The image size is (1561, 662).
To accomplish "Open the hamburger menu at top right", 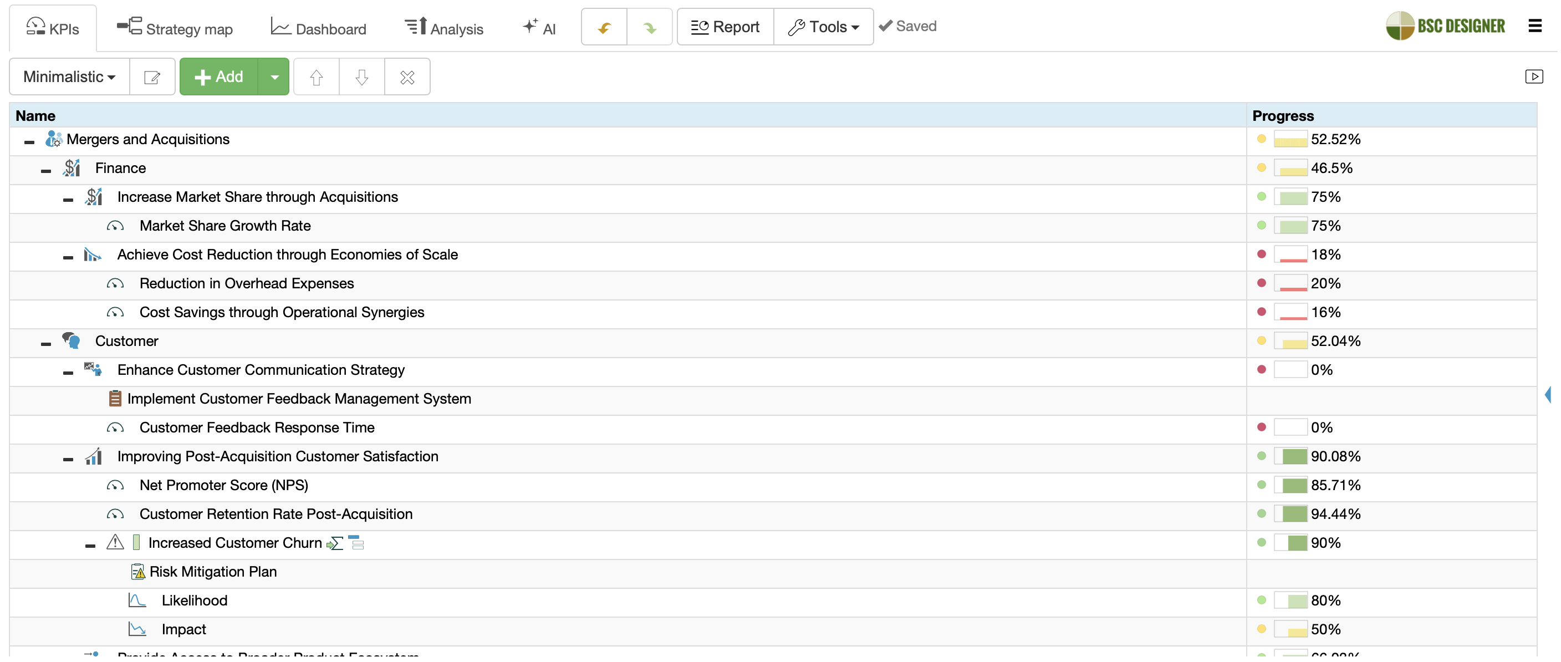I will click(1534, 26).
